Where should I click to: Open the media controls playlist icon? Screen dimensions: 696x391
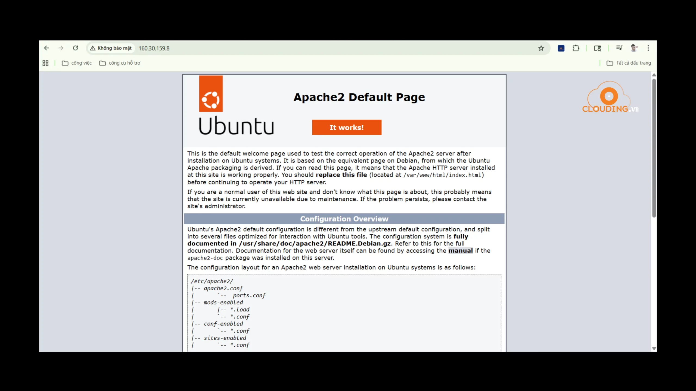pos(619,48)
